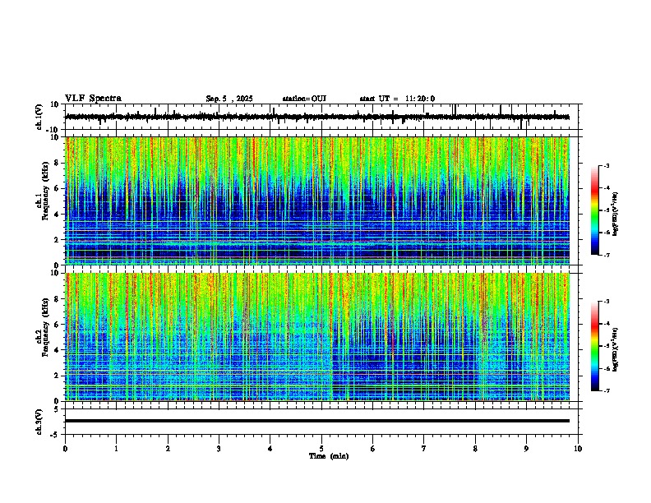Click the '10' minute tick at time-axis end

click(x=578, y=449)
